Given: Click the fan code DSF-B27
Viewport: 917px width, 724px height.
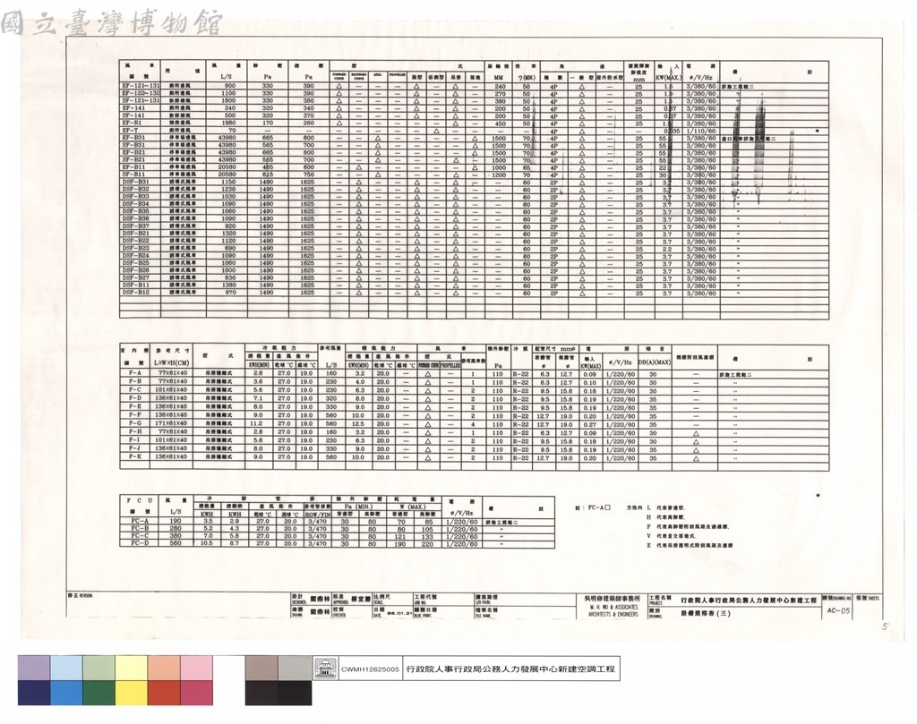Looking at the screenshot, I should 136,278.
